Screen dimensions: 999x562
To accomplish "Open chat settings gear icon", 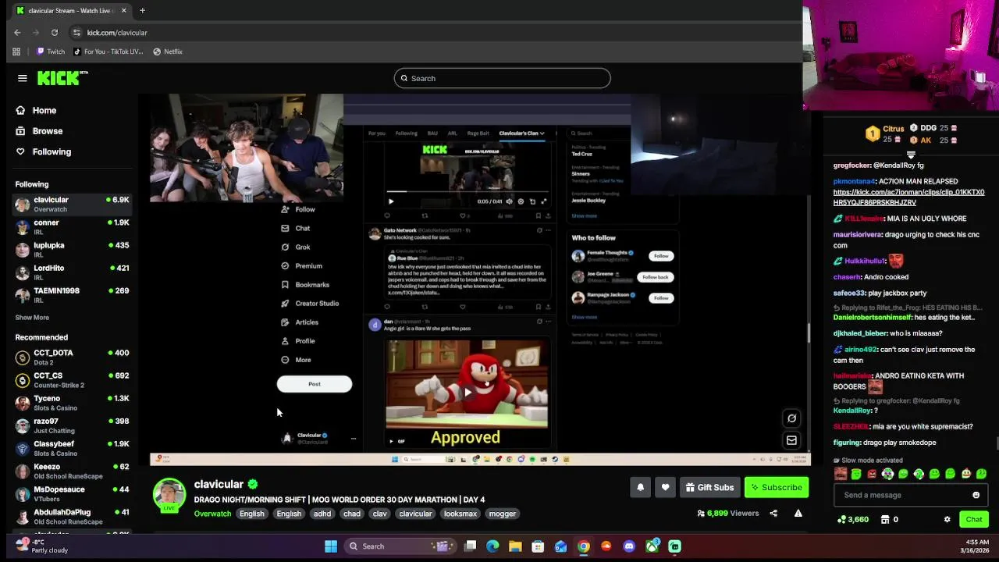I will click(947, 519).
